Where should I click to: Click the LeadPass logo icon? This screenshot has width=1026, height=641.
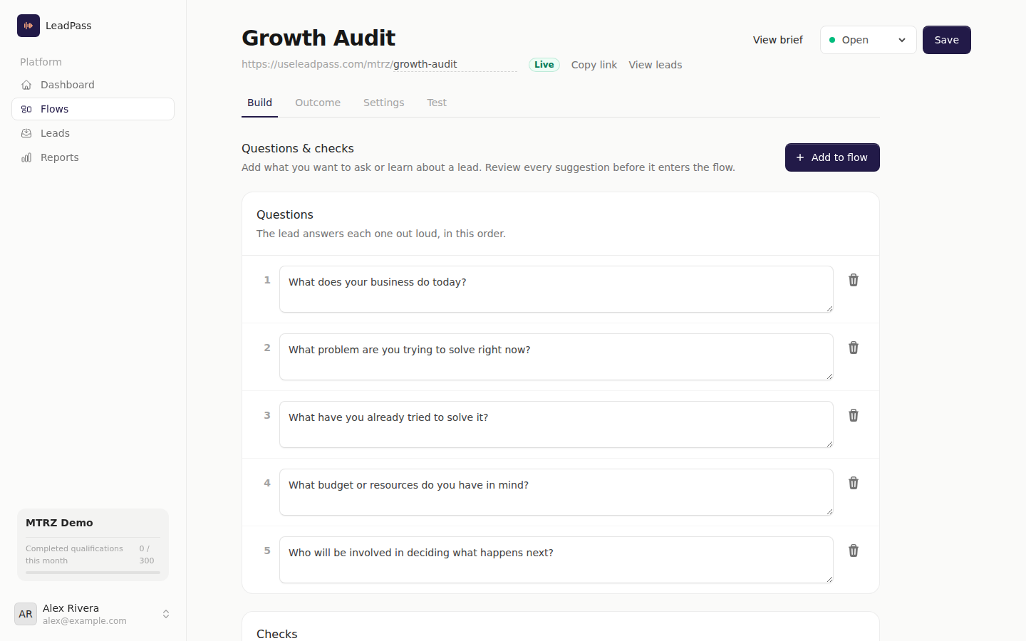click(28, 26)
